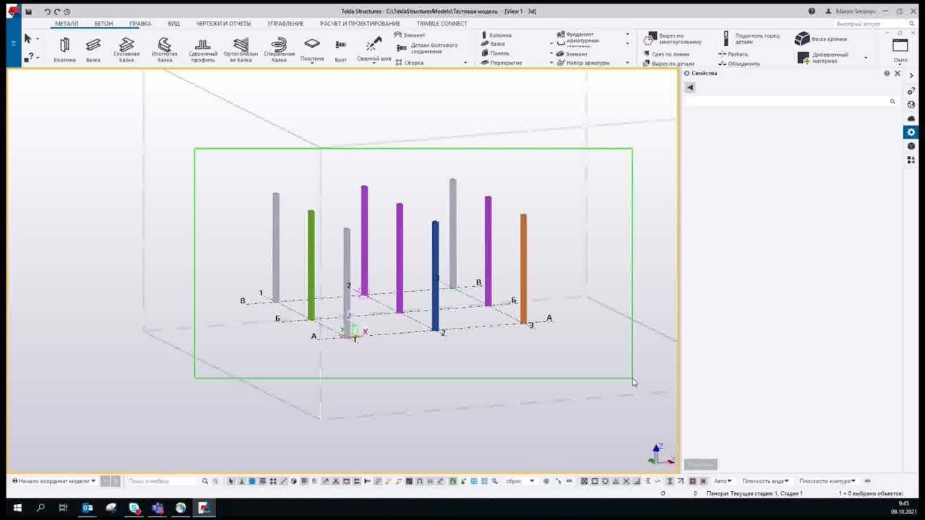Choose the Изогнутая балка curved beam tool
This screenshot has height=520, width=925.
pos(165,50)
